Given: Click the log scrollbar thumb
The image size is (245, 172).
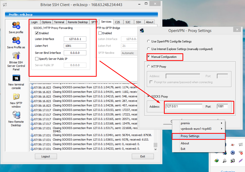Looking at the screenshot, I should coord(155,145).
